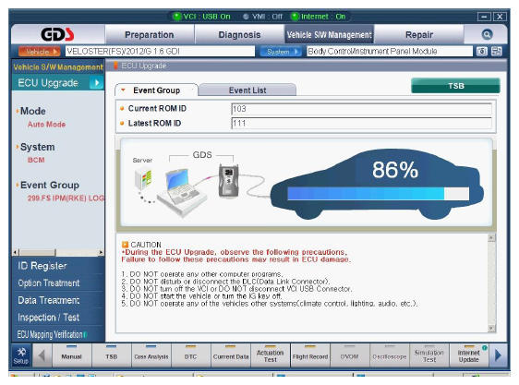
Task: Click the camera screenshot icon
Action: 481,52
